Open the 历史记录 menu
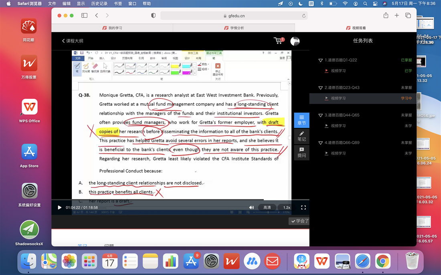441x275 pixels. [99, 4]
